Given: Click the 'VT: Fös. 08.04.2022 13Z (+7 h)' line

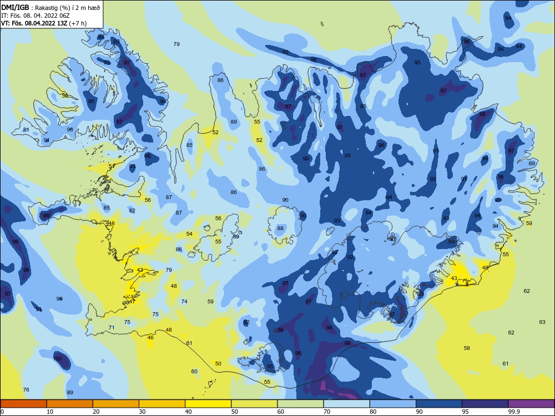Looking at the screenshot, I should click(44, 23).
